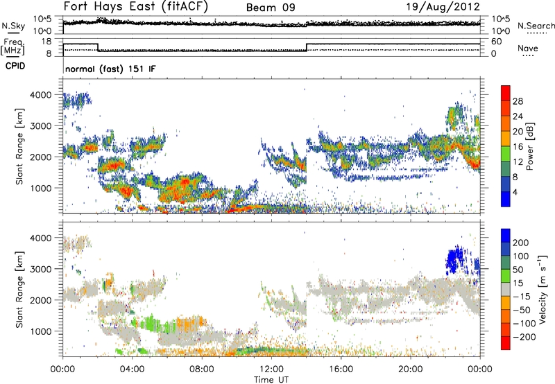This screenshot has height=384, width=555.
Task: Click "20" on the Power color bar
Action: click(x=518, y=132)
